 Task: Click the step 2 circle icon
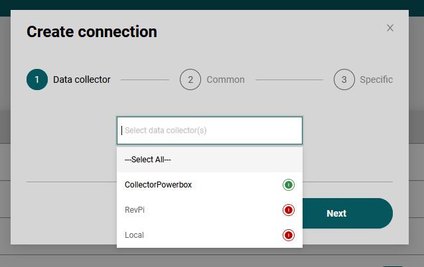[x=190, y=80]
